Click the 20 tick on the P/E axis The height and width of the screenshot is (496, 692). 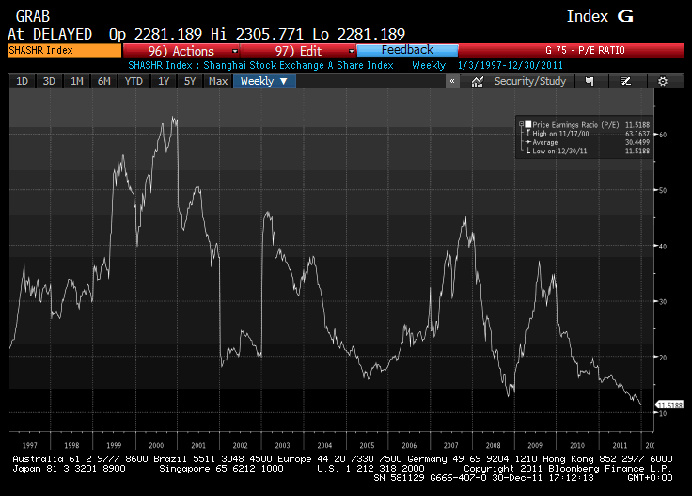pyautogui.click(x=663, y=358)
